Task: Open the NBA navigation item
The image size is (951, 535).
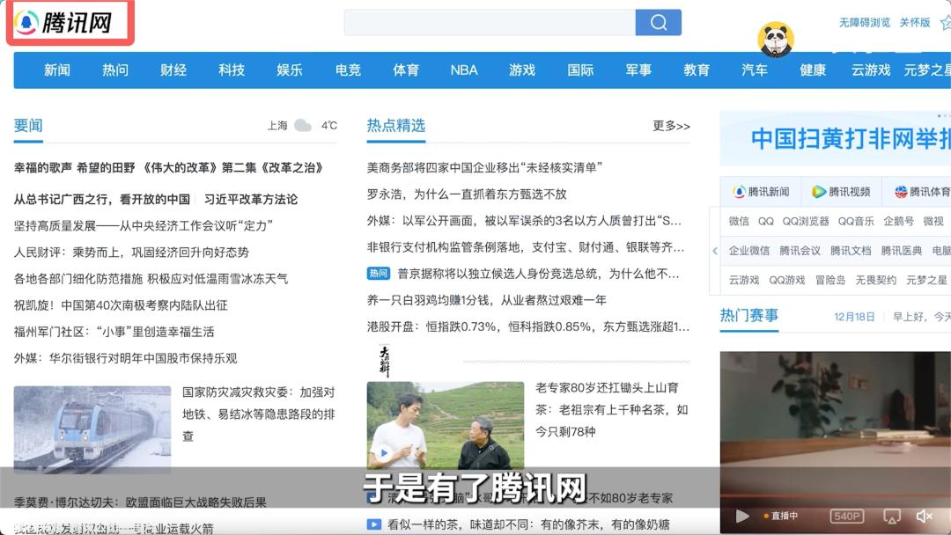Action: pyautogui.click(x=464, y=70)
